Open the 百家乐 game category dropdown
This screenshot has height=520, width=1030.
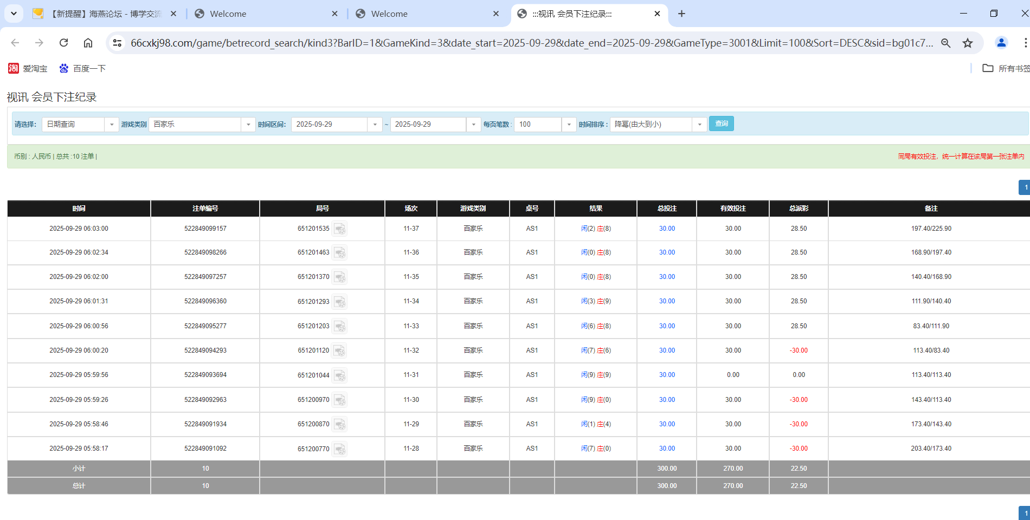point(248,124)
